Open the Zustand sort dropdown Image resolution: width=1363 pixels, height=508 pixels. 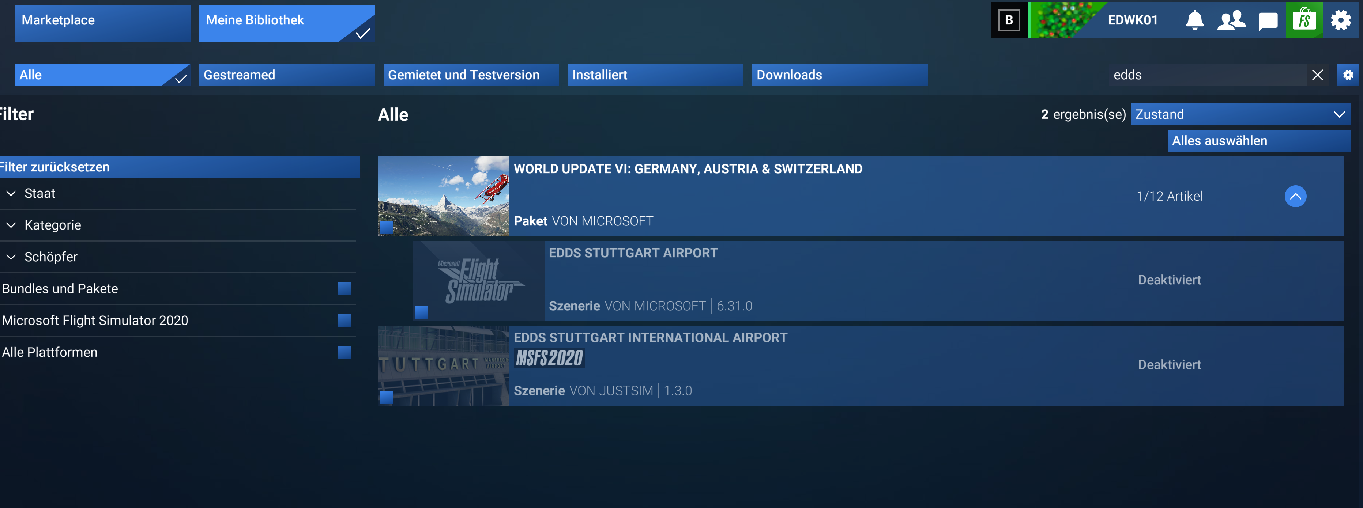1240,114
